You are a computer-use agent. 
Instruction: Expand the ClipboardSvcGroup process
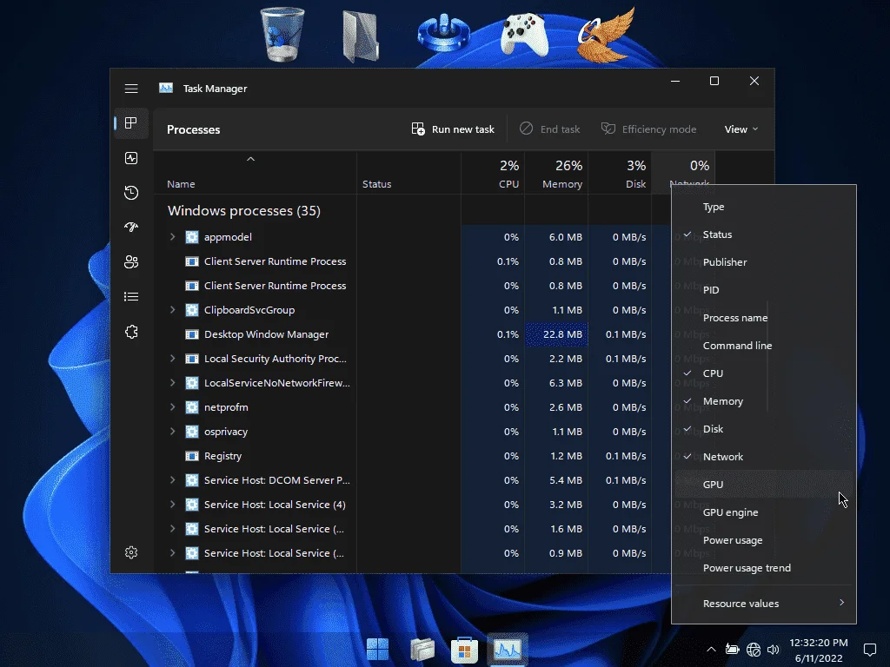pyautogui.click(x=173, y=310)
